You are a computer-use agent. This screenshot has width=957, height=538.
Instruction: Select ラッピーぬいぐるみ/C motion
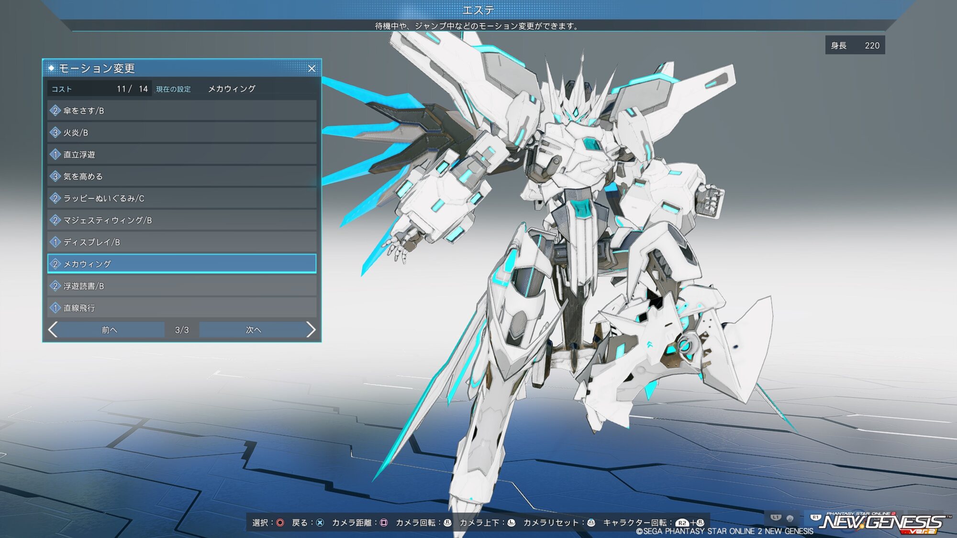click(x=182, y=198)
